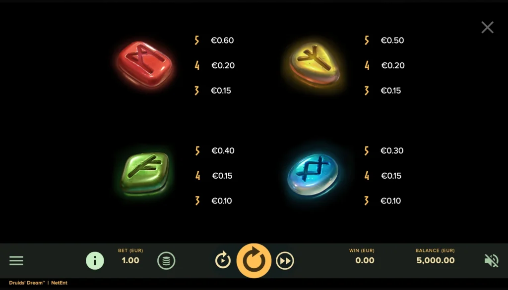Screen dimensions: 508x290
Task: Click the NetEnt label in footer
Action: [60, 283]
